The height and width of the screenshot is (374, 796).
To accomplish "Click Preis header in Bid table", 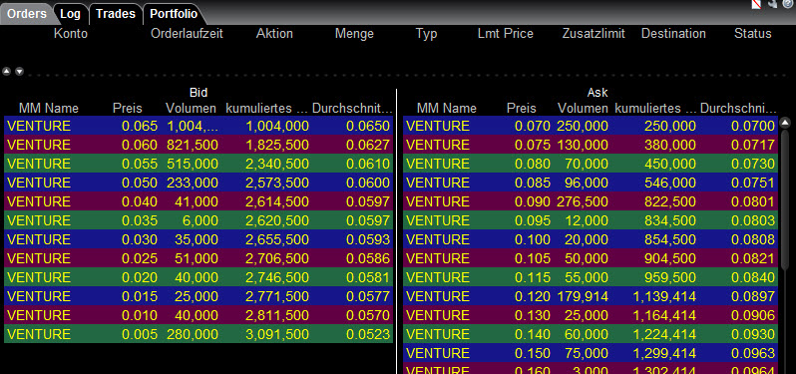I will coord(128,109).
